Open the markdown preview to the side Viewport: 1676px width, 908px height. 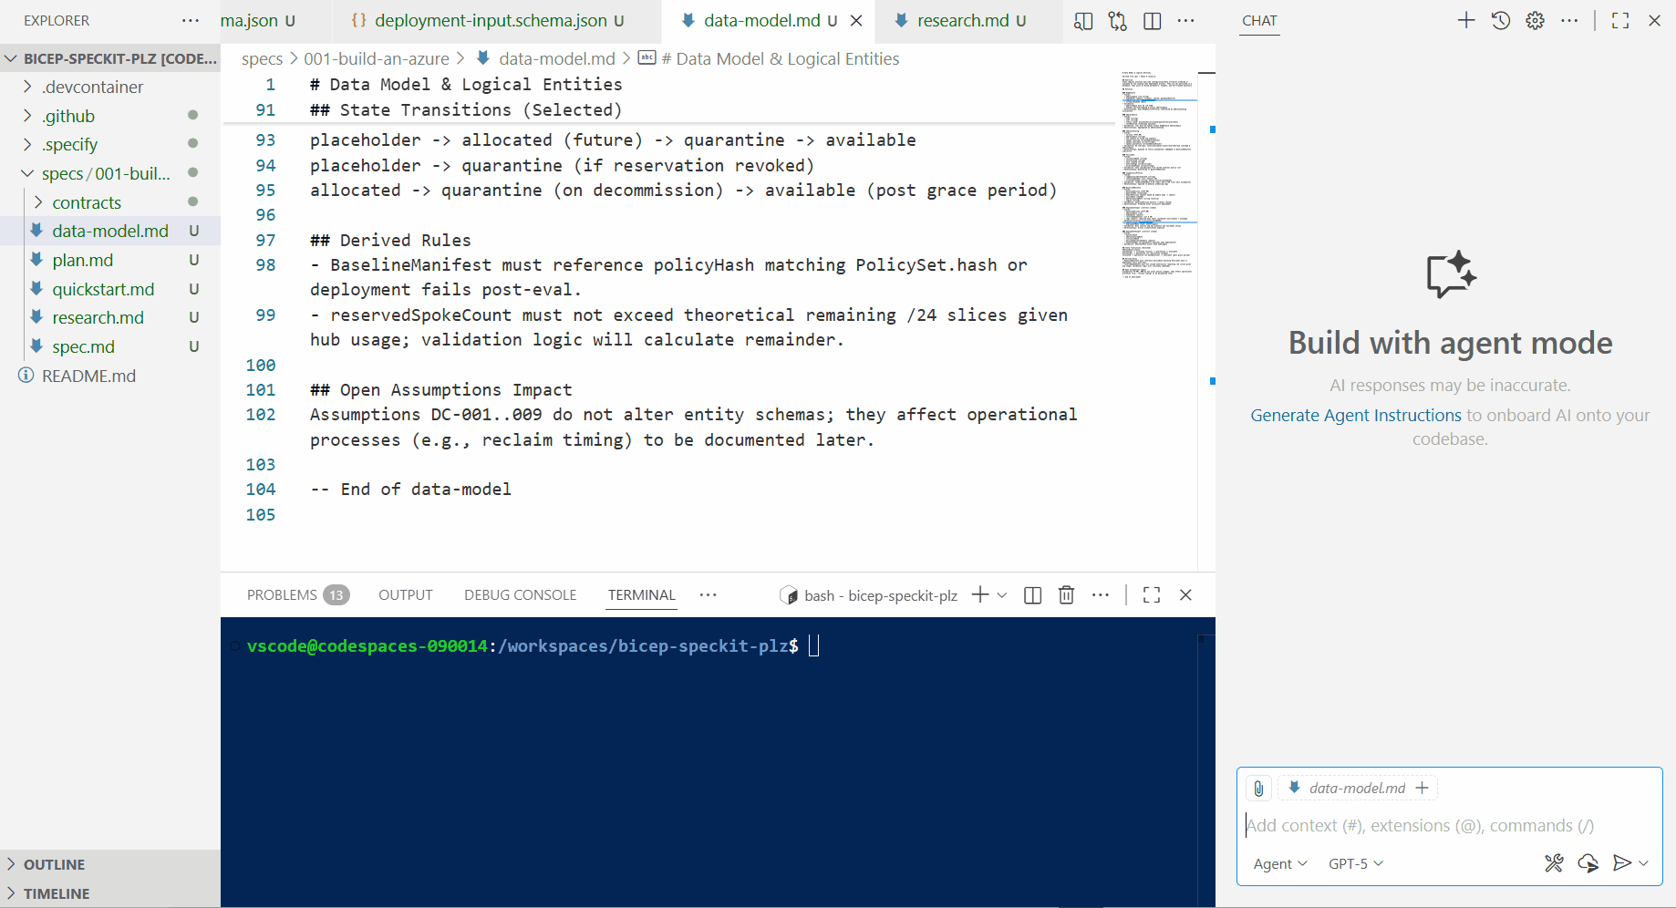coord(1083,21)
